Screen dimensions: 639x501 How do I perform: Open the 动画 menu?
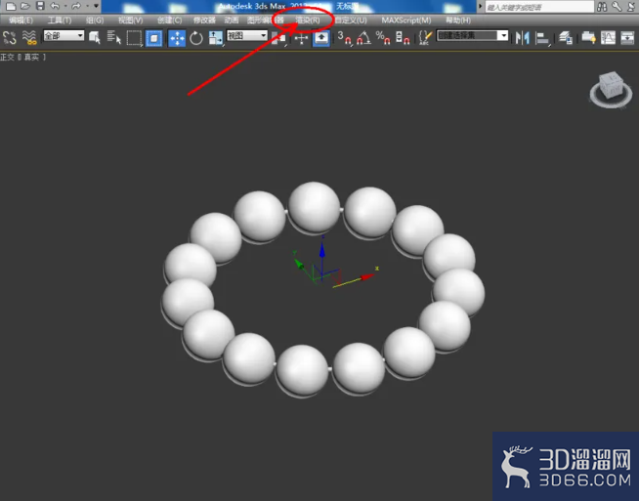(x=232, y=20)
